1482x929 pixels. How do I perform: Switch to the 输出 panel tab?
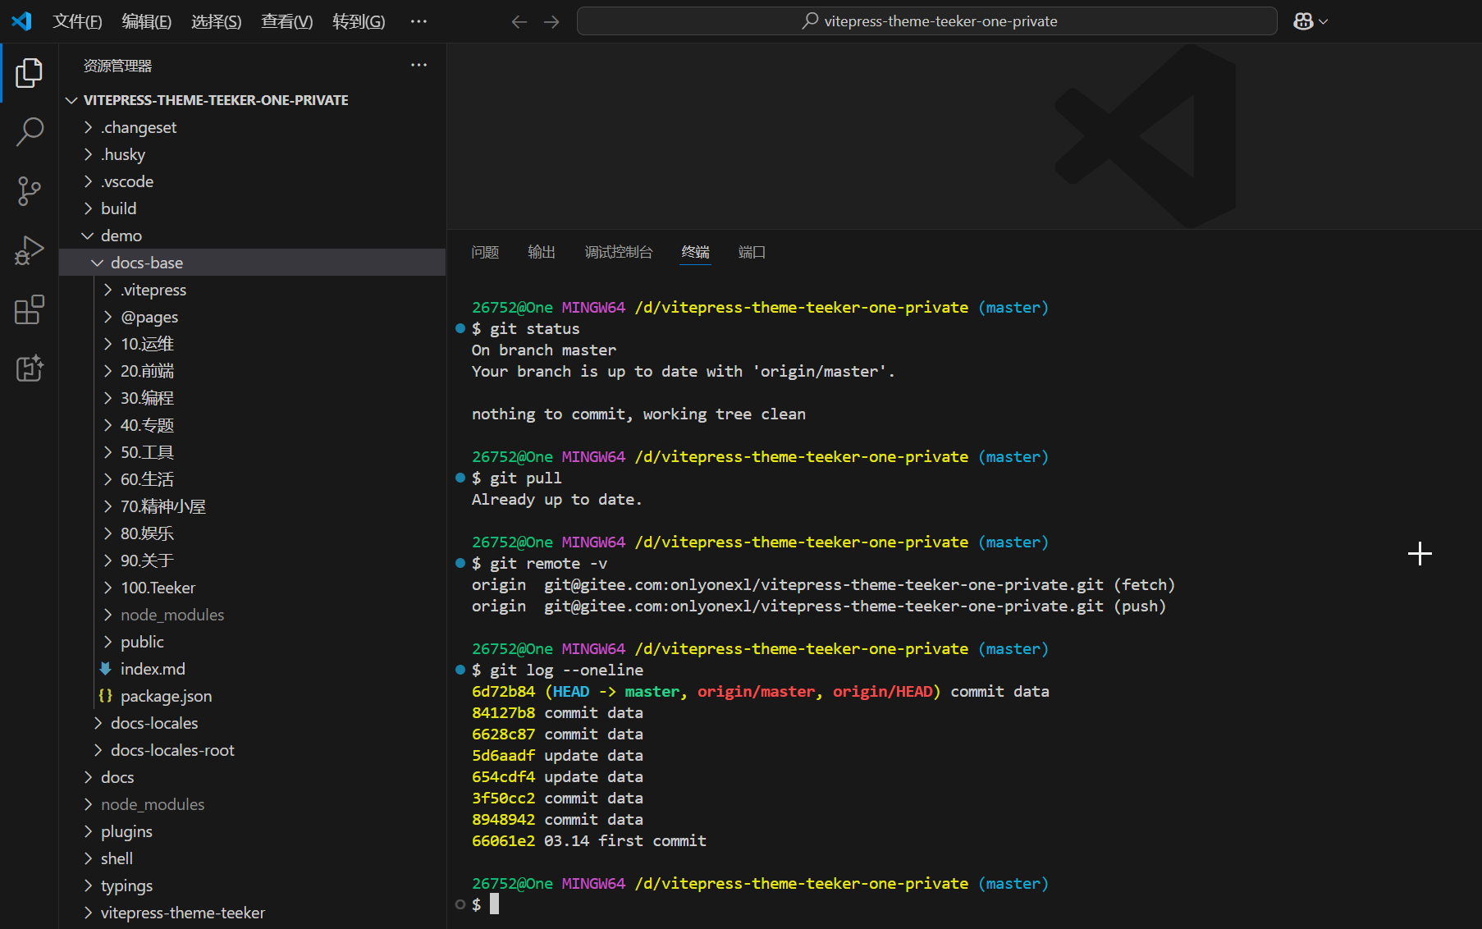tap(542, 252)
